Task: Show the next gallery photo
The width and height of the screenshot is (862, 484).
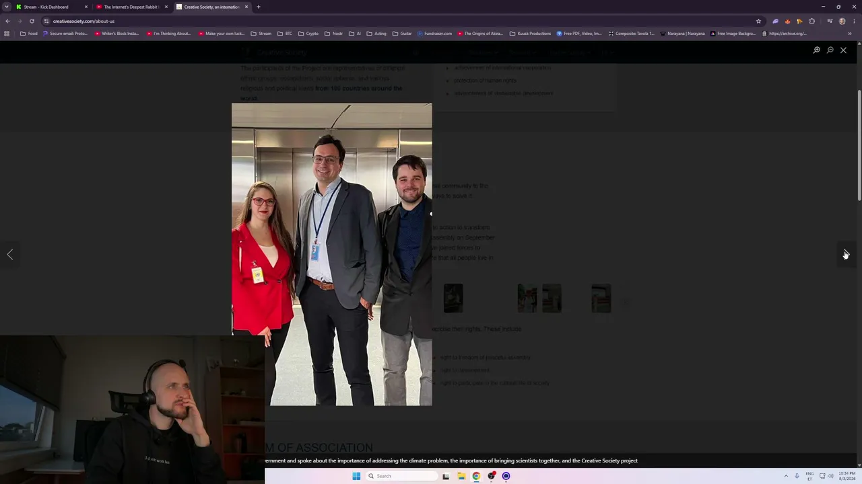Action: click(x=846, y=254)
